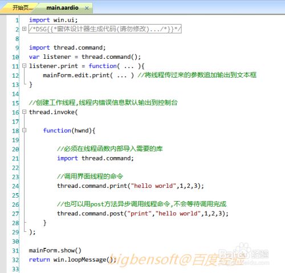Click 'import thread.command;' on line 9

(67, 47)
